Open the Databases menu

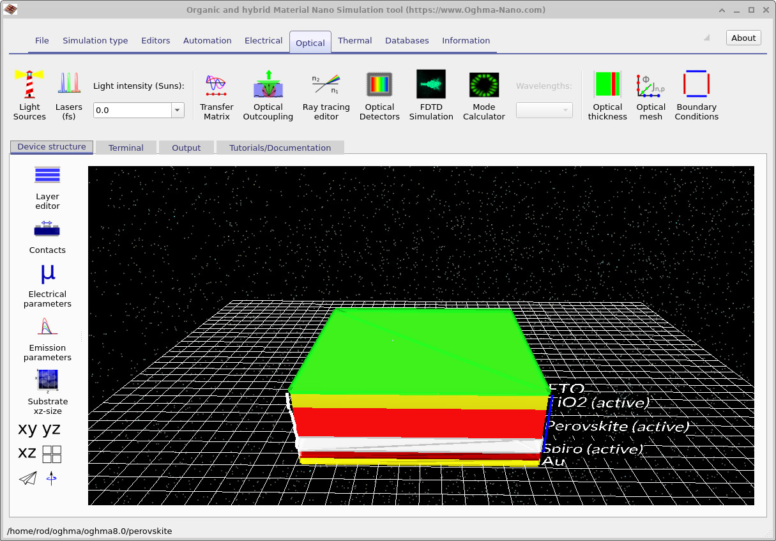[x=407, y=40]
